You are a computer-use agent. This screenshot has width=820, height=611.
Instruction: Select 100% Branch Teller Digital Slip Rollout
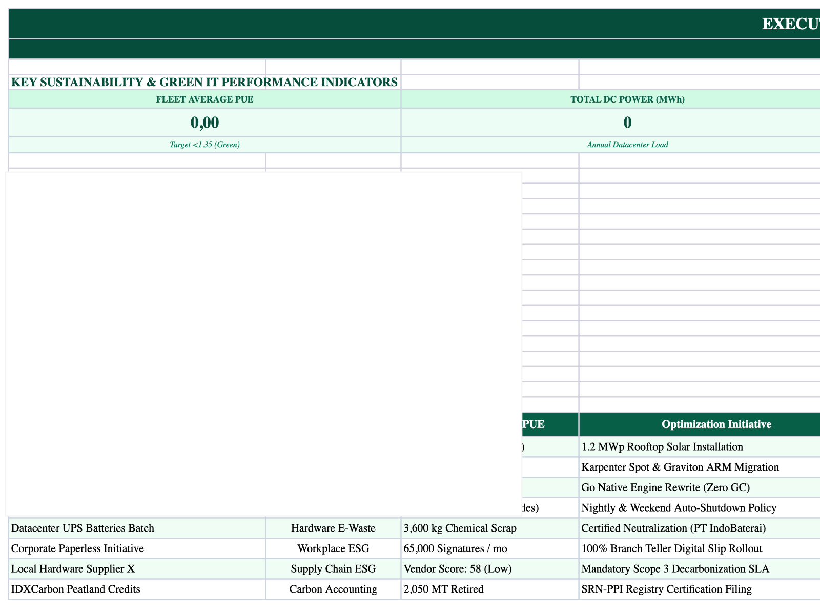[x=700, y=548]
